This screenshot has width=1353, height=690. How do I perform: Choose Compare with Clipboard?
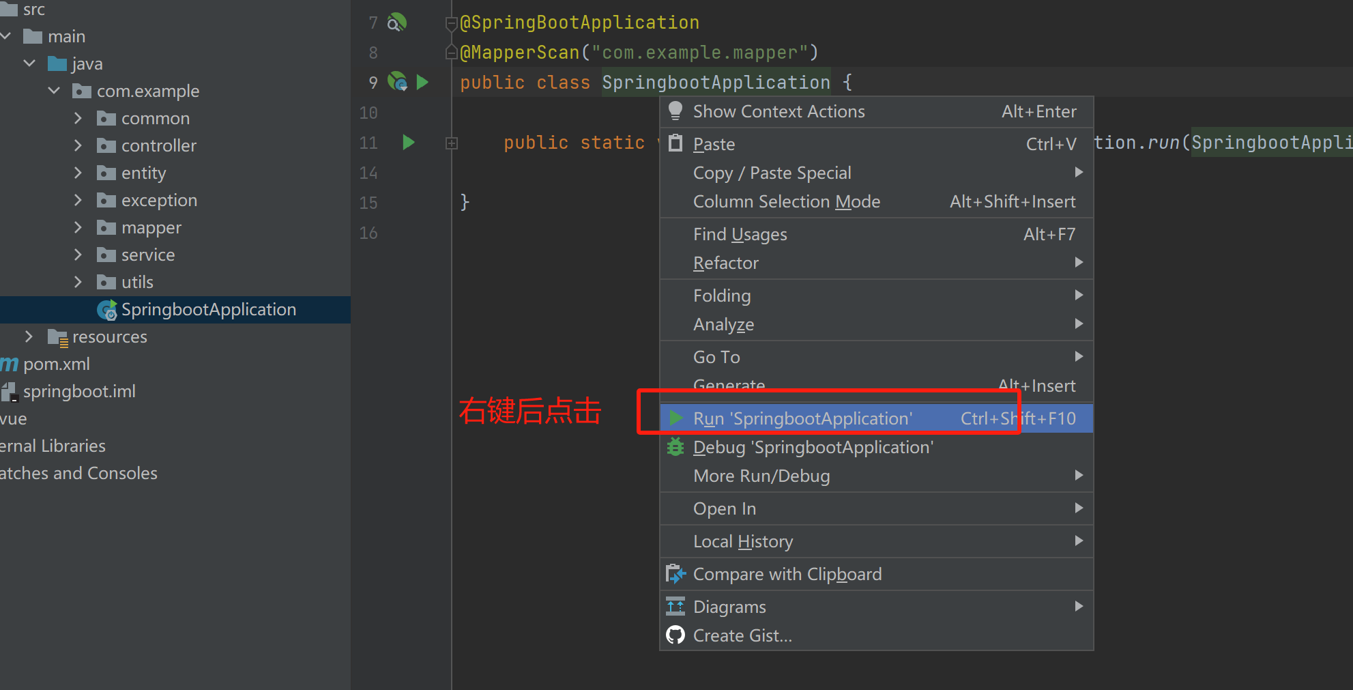coord(877,574)
